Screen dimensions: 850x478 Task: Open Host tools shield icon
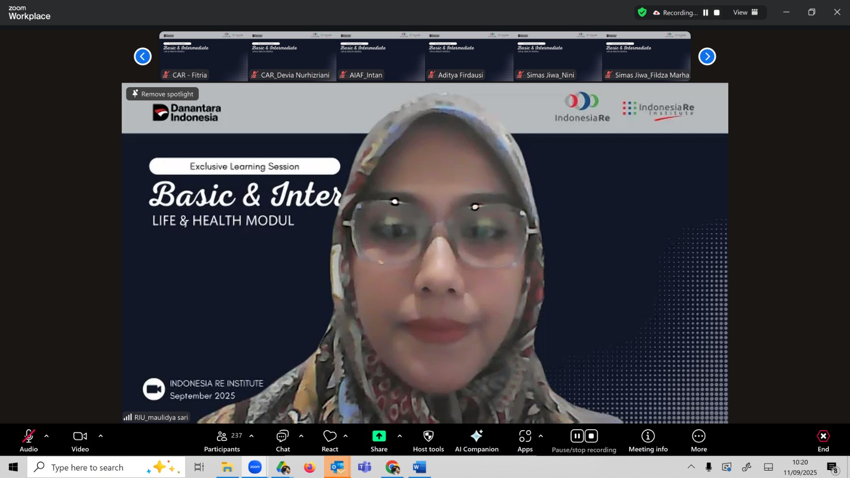click(428, 436)
